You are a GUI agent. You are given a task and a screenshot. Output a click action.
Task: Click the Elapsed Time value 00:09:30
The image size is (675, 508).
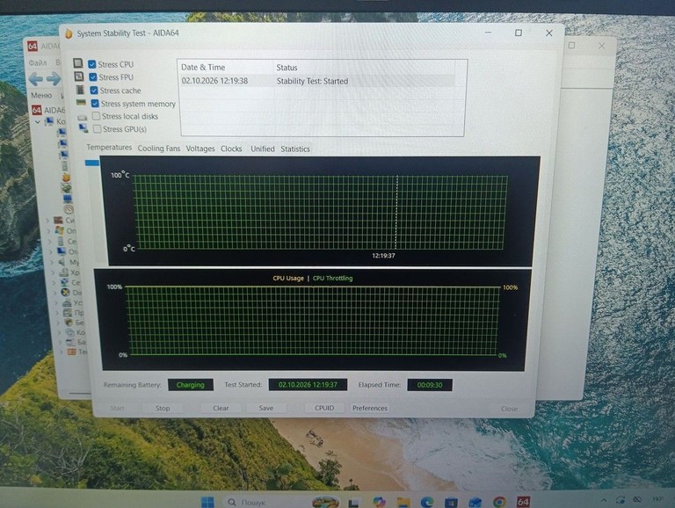tap(430, 385)
